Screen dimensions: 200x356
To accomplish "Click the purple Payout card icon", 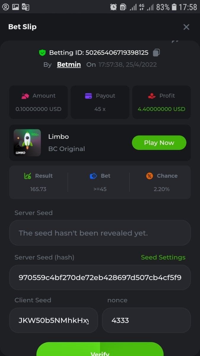I will pyautogui.click(x=88, y=96).
